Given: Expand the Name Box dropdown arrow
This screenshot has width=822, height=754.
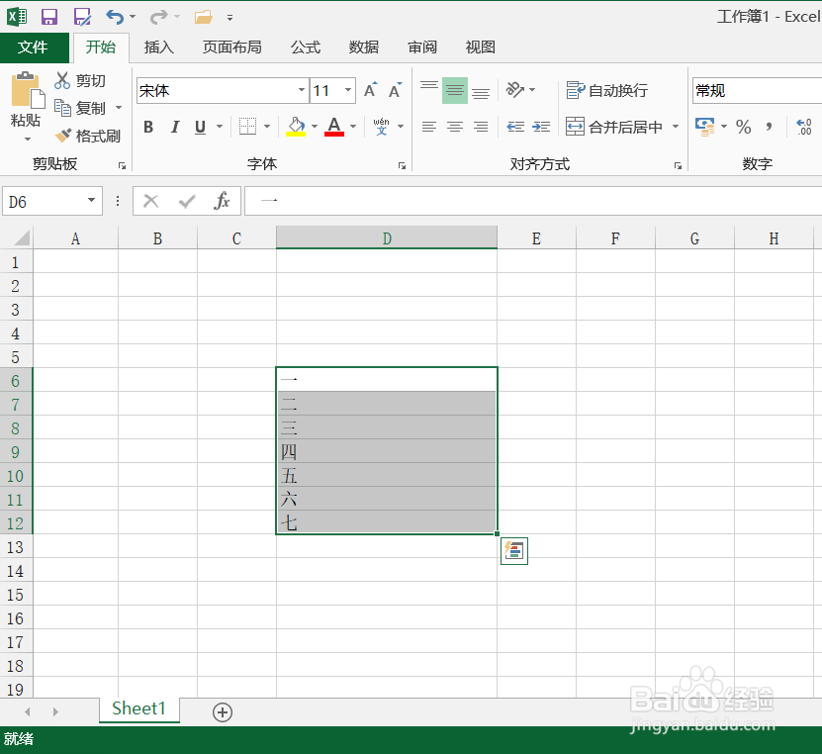Looking at the screenshot, I should (x=91, y=200).
